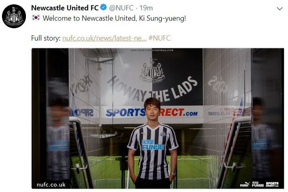
Task: Open the Newcastle United FC profile avatar
Action: click(14, 16)
